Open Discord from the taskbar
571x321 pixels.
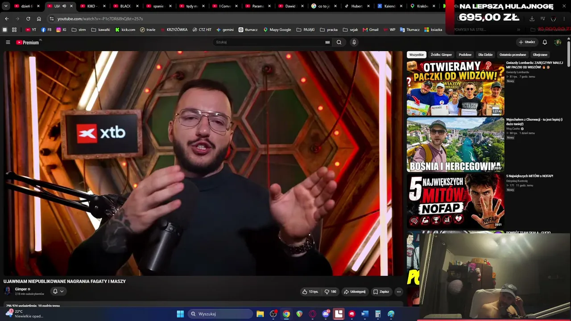[x=326, y=314]
